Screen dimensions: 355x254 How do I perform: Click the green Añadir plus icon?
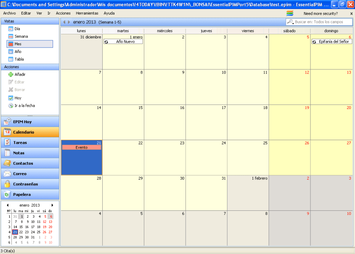[x=11, y=74]
